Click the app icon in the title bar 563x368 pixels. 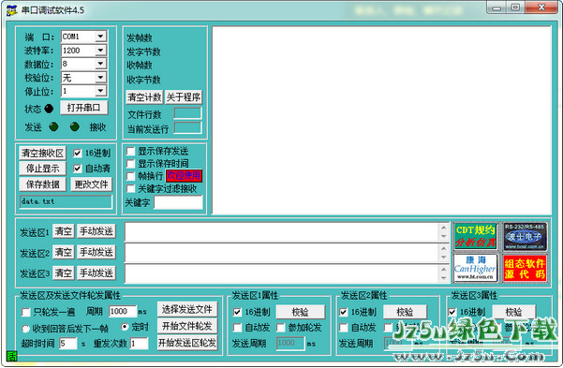(x=11, y=10)
